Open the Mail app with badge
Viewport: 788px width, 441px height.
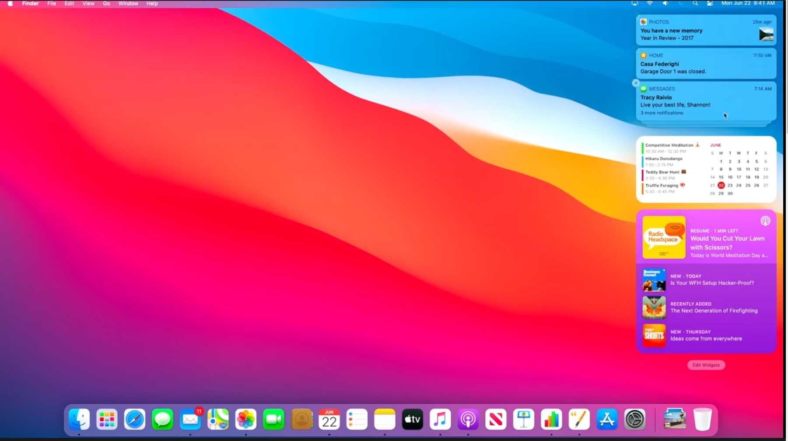point(190,420)
